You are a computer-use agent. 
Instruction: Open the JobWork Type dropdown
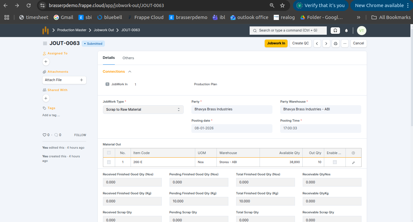coord(143,110)
